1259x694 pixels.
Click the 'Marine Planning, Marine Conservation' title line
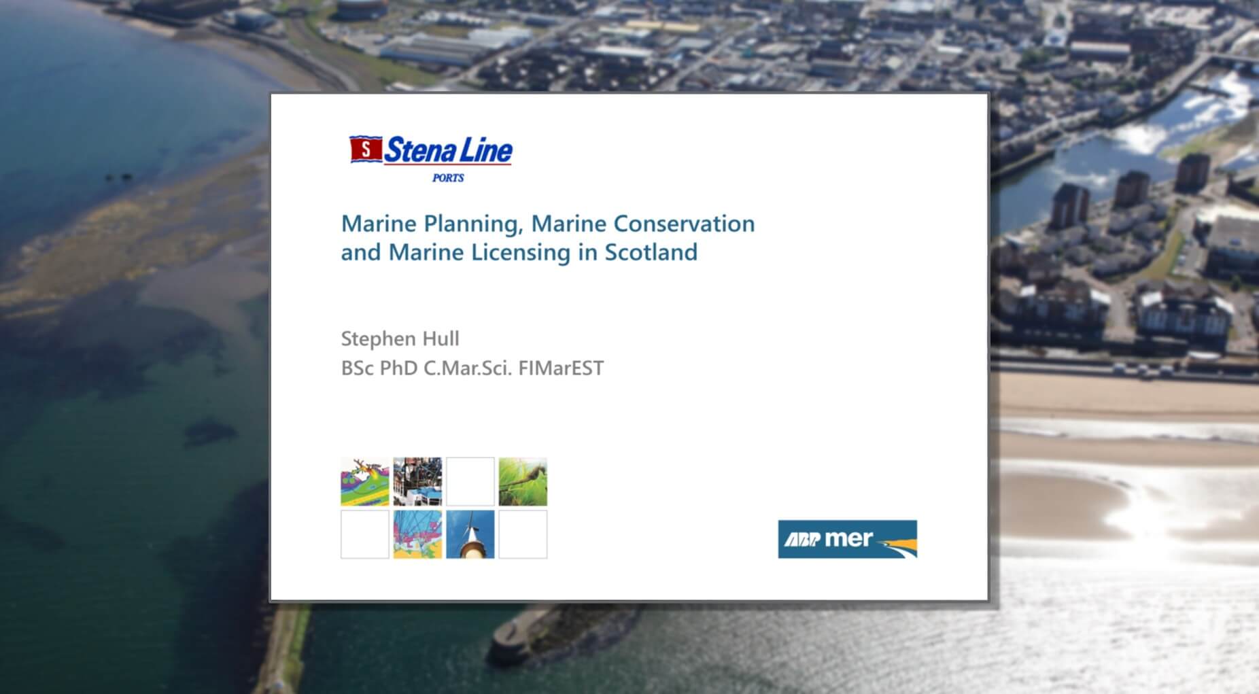click(x=547, y=224)
